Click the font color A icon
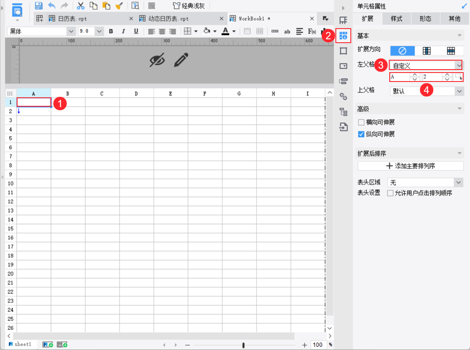Image resolution: width=470 pixels, height=350 pixels. click(x=226, y=31)
